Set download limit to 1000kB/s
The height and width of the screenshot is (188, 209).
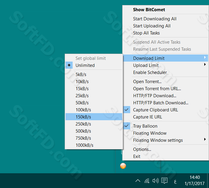point(94,145)
